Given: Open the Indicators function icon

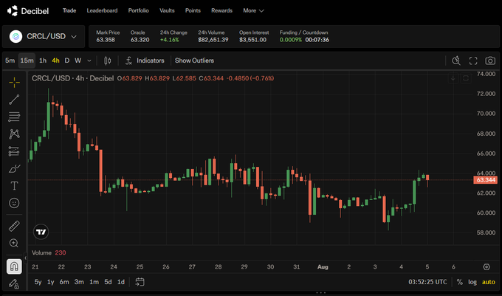Looking at the screenshot, I should point(128,61).
